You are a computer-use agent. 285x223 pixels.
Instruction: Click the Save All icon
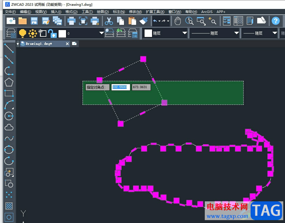point(57,21)
